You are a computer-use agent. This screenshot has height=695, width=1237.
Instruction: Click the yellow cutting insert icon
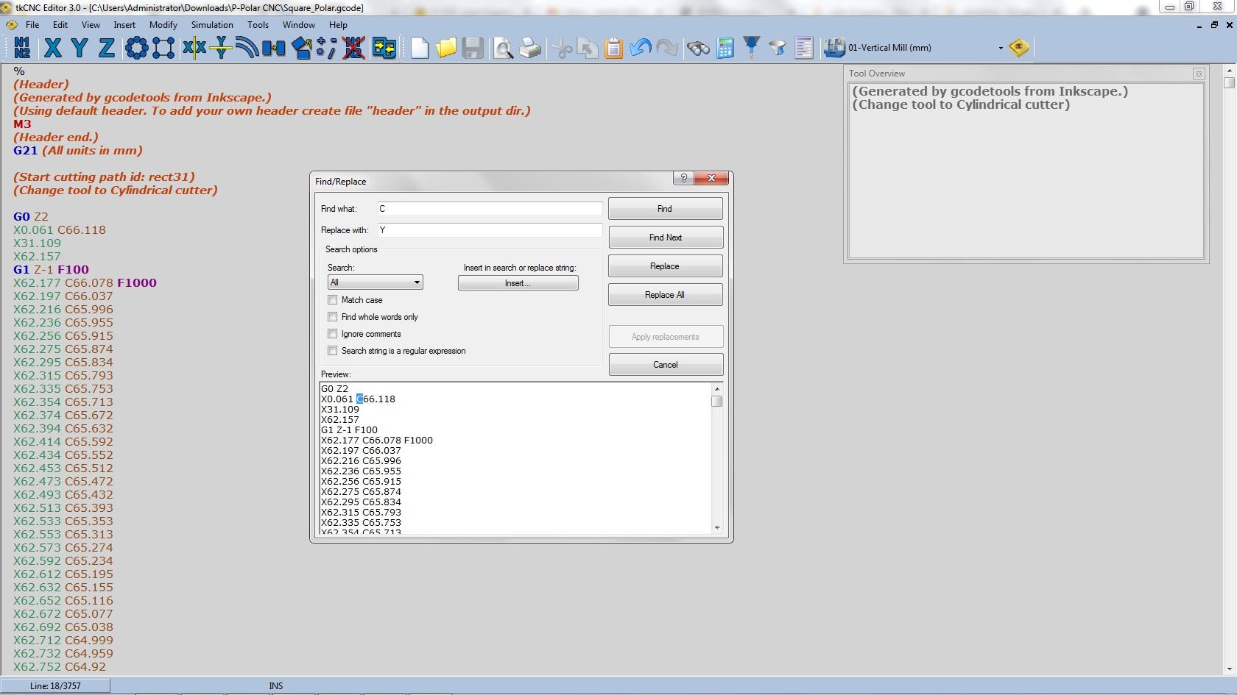[x=1019, y=48]
